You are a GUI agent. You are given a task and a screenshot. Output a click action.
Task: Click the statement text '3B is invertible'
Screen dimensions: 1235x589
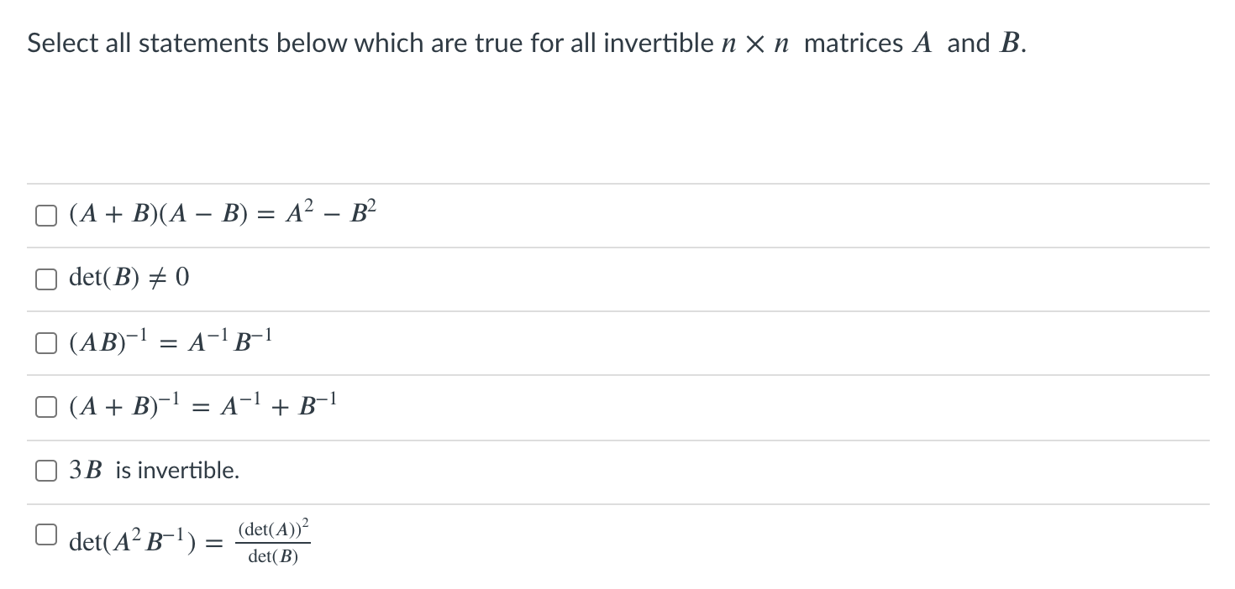click(x=153, y=471)
